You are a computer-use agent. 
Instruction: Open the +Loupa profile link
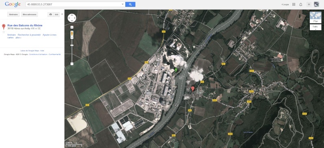(285, 4)
